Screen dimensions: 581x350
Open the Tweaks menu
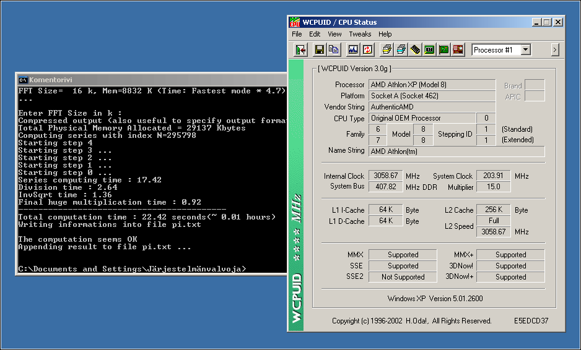coord(360,34)
